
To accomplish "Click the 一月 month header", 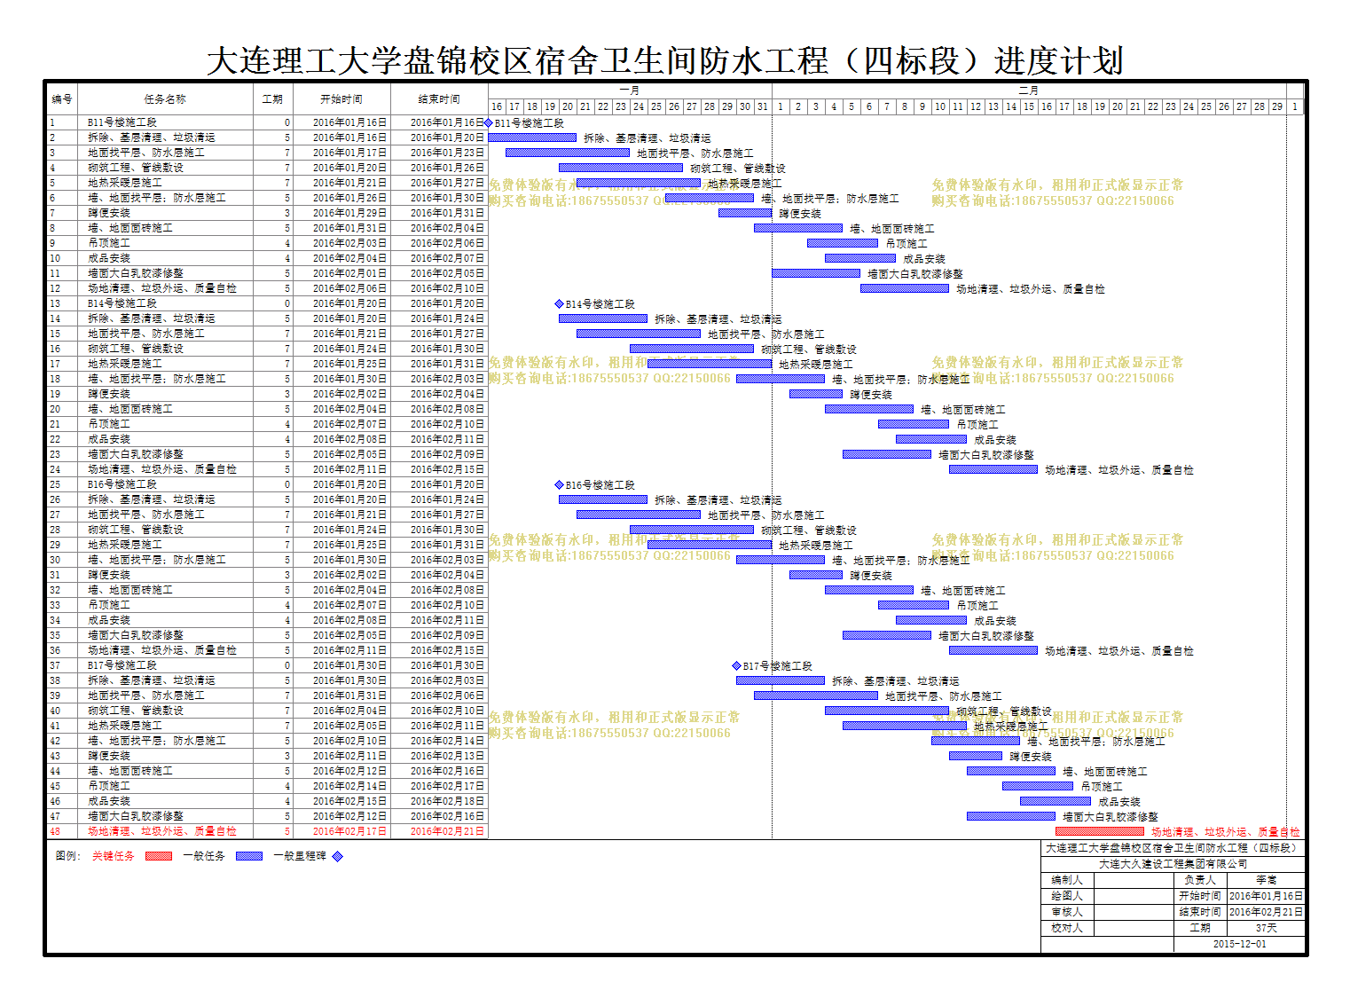I will (x=630, y=90).
